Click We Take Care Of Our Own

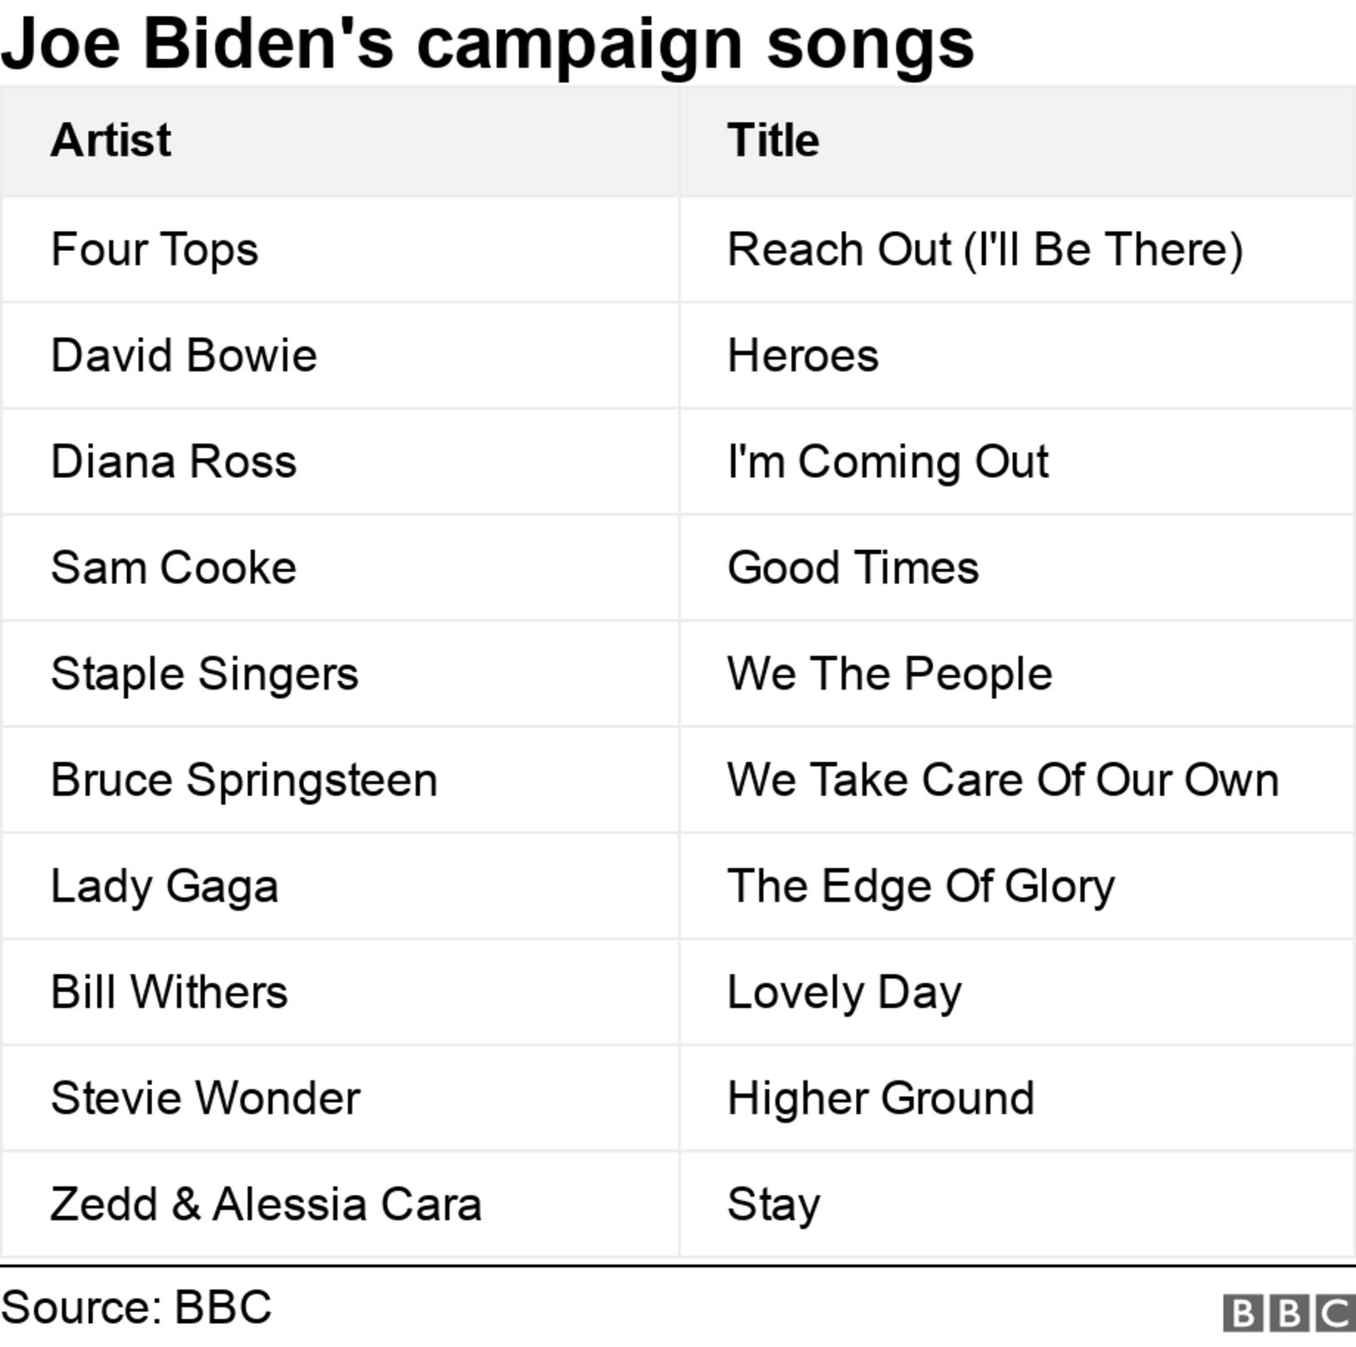(x=1002, y=779)
